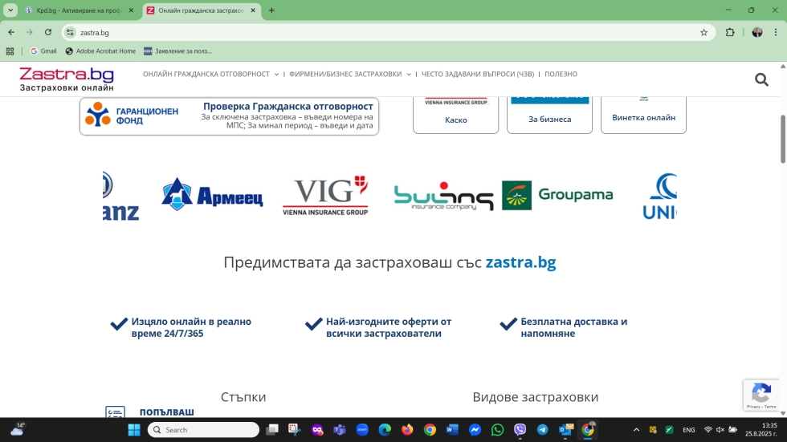Click the page vertical scrollbar thumb

(x=782, y=139)
